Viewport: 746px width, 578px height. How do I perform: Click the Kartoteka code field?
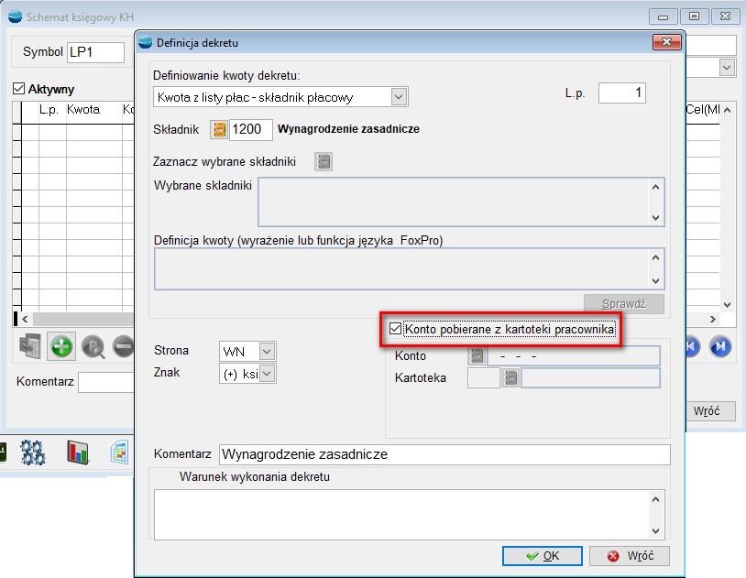point(483,377)
